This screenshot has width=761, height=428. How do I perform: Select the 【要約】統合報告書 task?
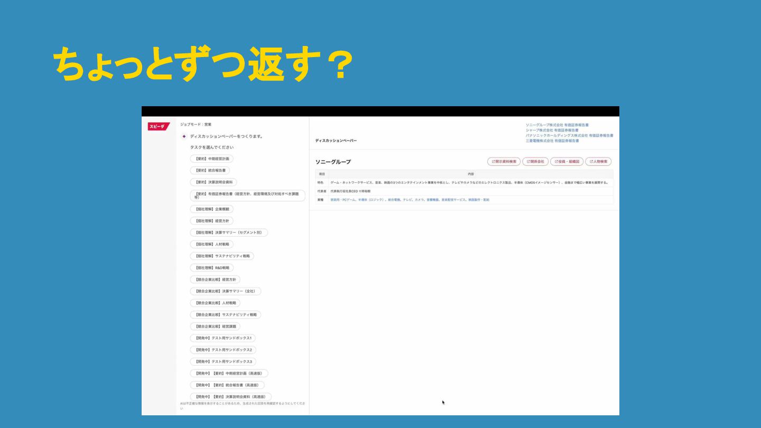pyautogui.click(x=210, y=170)
